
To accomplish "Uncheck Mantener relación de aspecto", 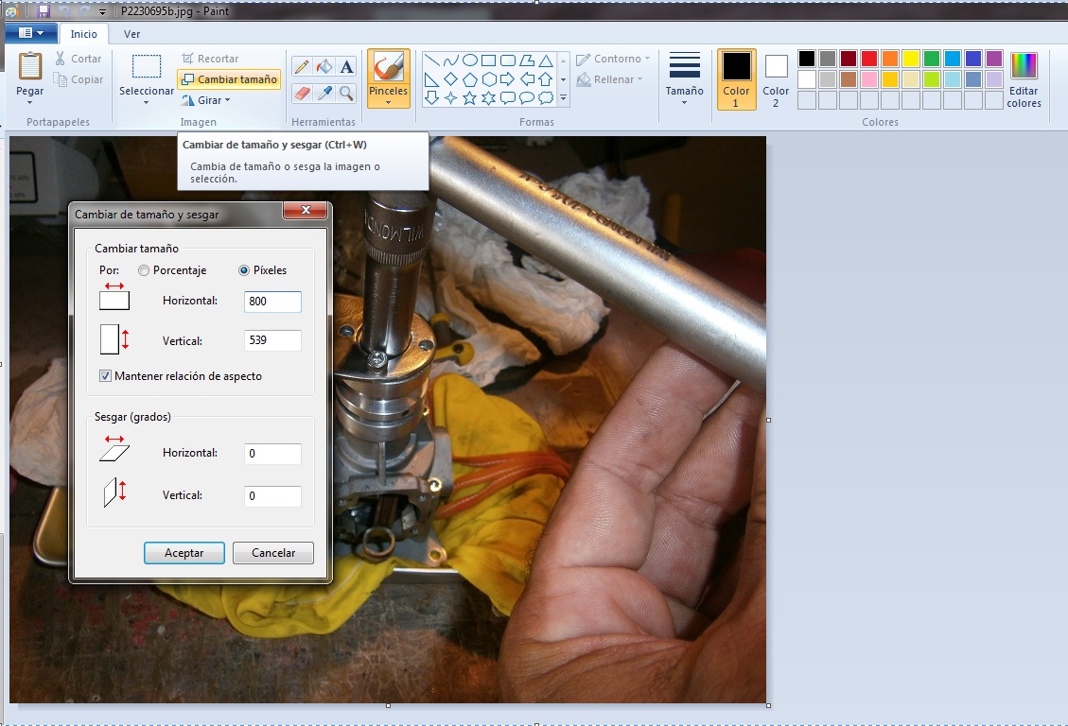I will [x=105, y=376].
